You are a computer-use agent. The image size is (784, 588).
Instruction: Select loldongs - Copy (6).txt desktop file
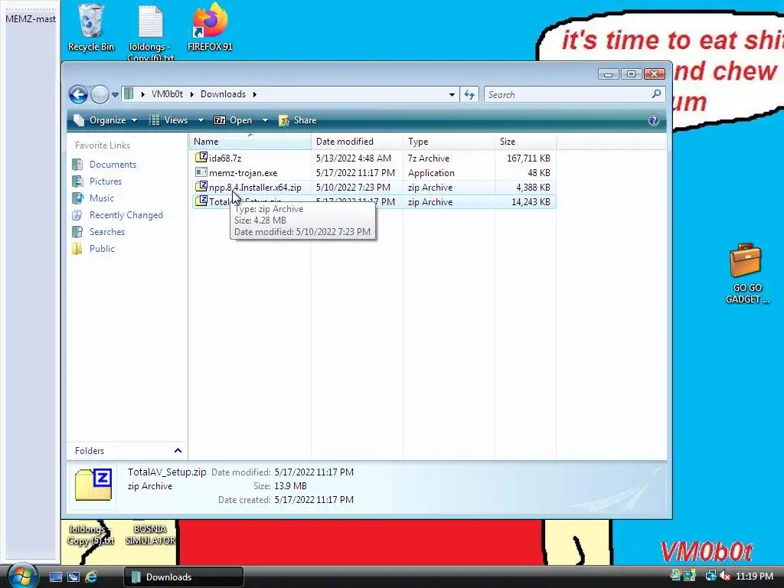151,32
